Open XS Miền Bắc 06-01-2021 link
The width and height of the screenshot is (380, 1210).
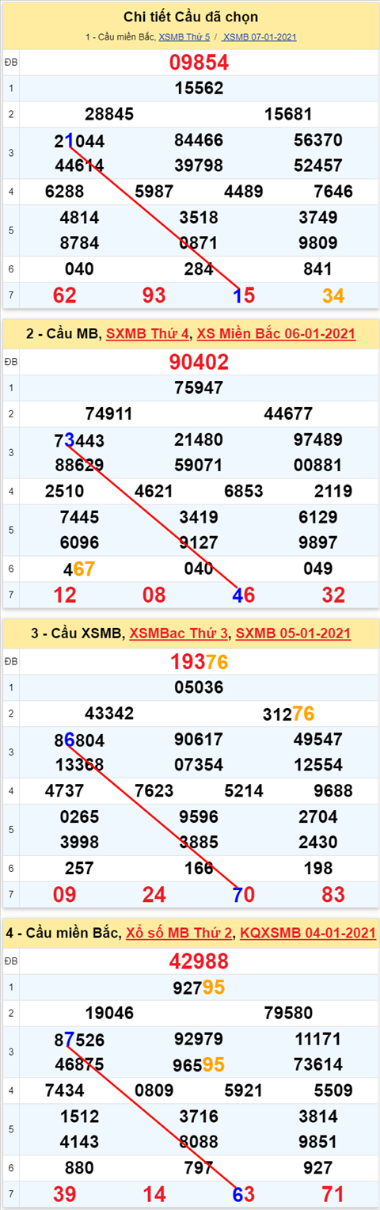[x=275, y=335]
